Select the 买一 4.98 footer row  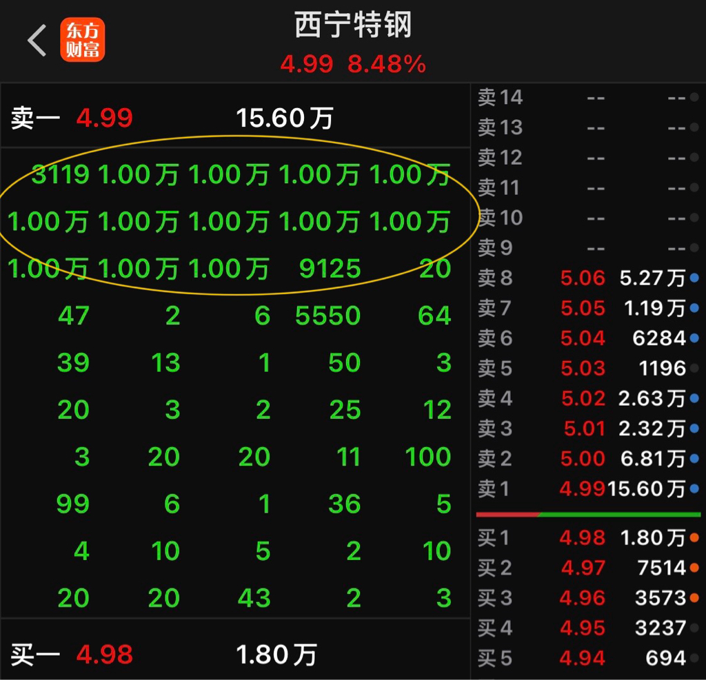235,650
